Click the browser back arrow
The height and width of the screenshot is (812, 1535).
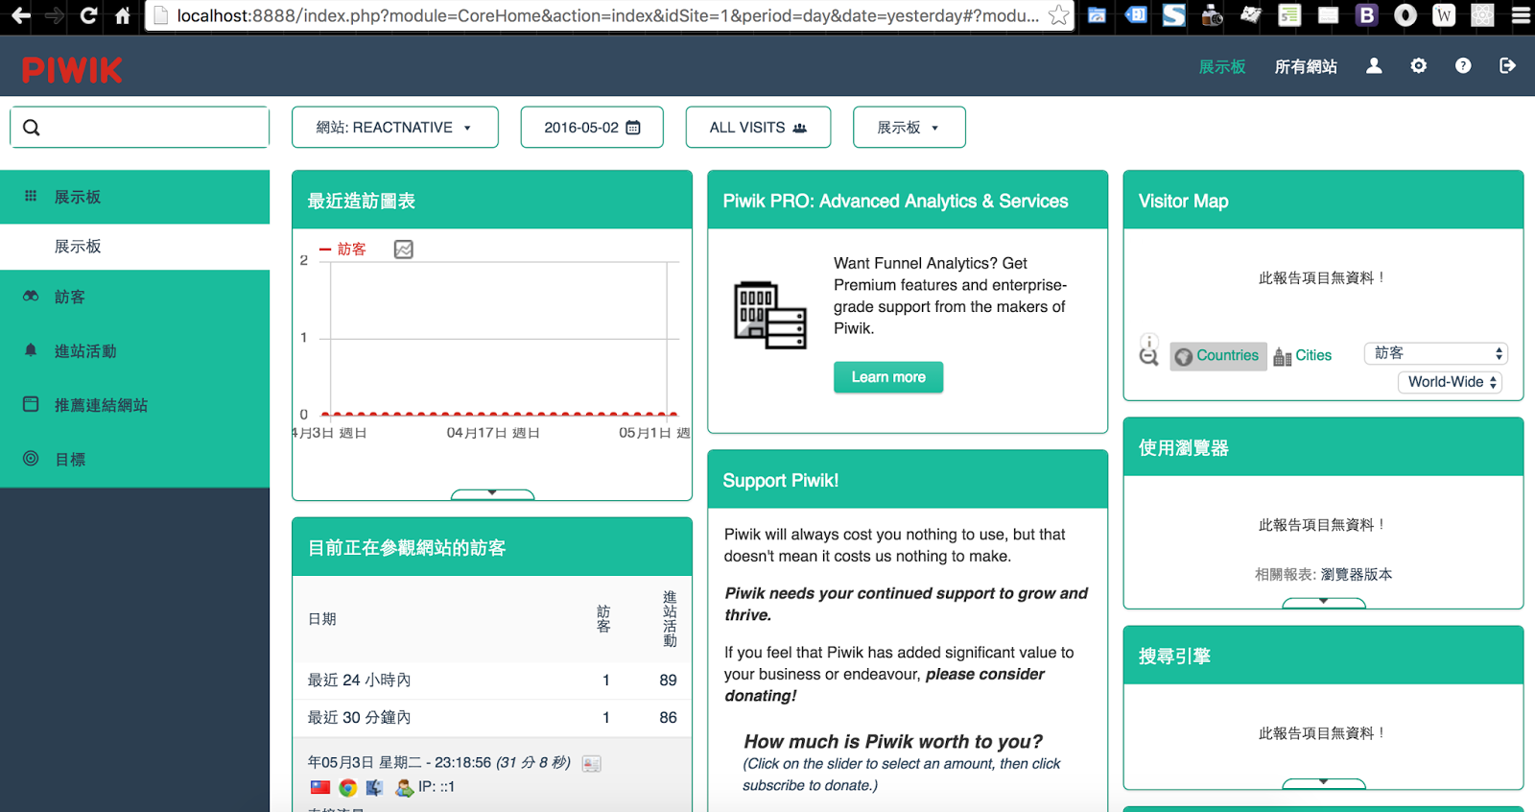click(x=20, y=15)
